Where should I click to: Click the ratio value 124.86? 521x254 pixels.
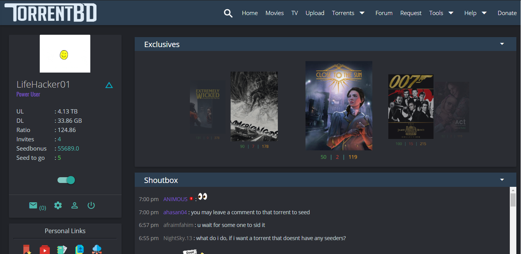66,130
